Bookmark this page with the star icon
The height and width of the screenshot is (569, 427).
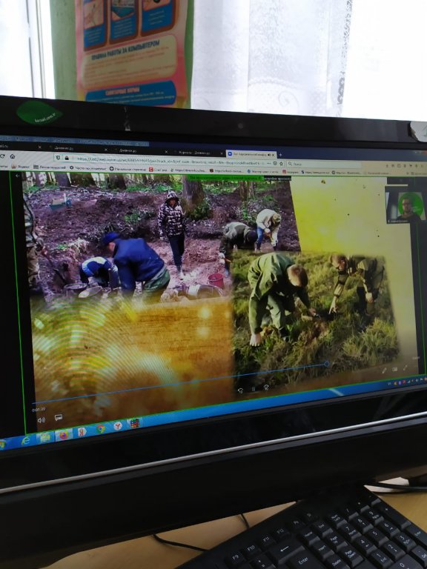pos(281,164)
